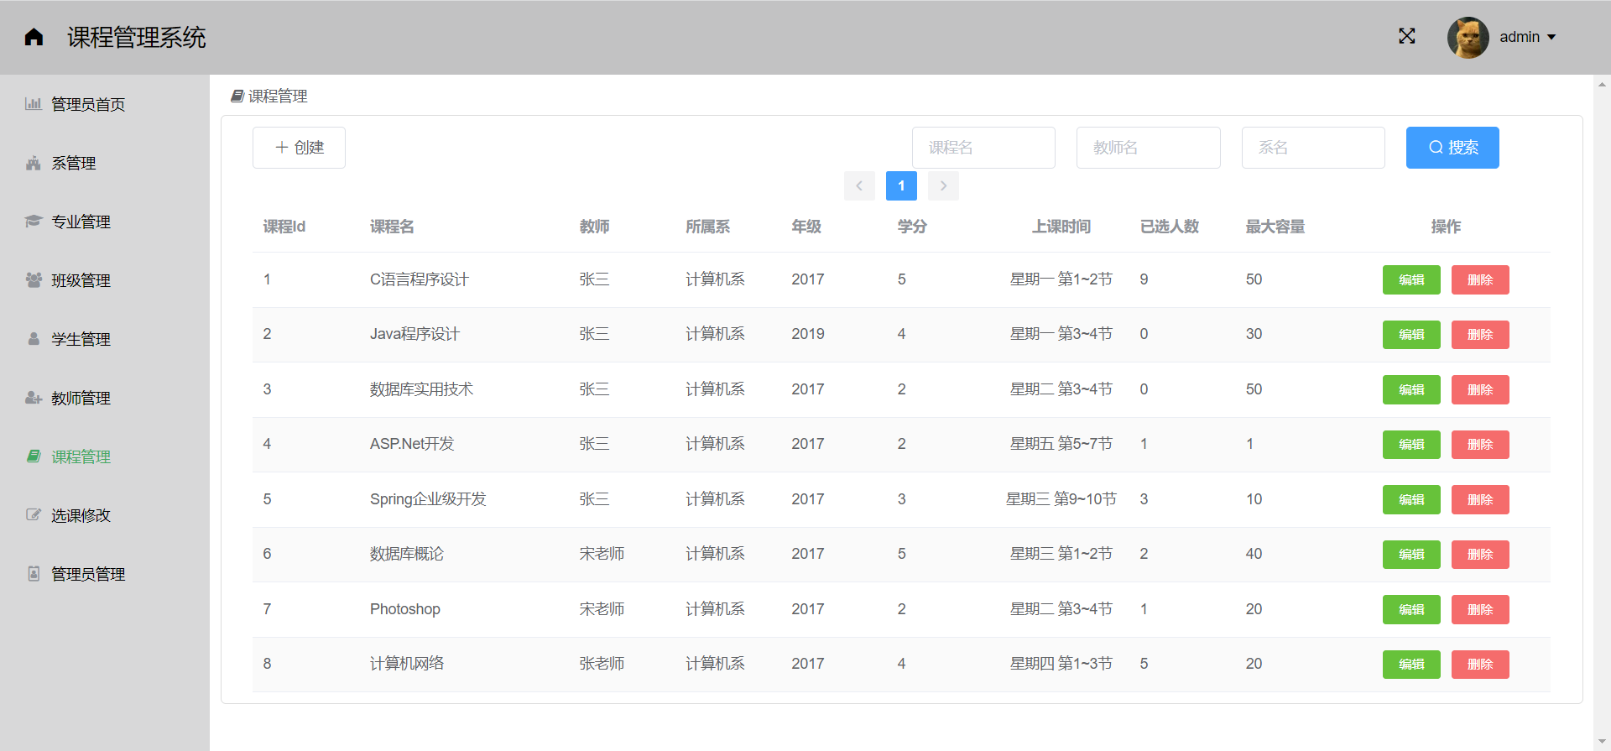The width and height of the screenshot is (1611, 751).
Task: Edit the 数据库概论 course
Action: point(1411,555)
